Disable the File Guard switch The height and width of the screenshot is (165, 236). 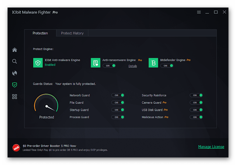pyautogui.click(x=118, y=103)
